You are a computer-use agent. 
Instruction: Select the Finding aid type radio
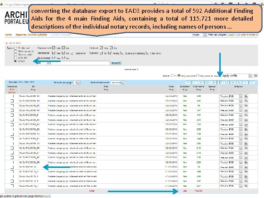[x=15, y=48]
